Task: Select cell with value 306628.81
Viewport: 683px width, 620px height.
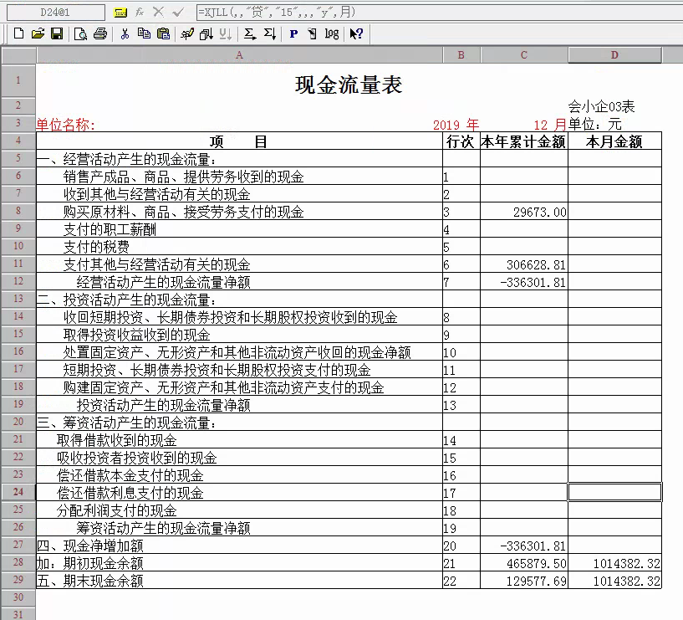Action: [524, 264]
